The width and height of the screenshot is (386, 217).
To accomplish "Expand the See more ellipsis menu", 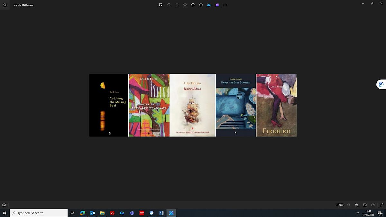I will point(225,5).
